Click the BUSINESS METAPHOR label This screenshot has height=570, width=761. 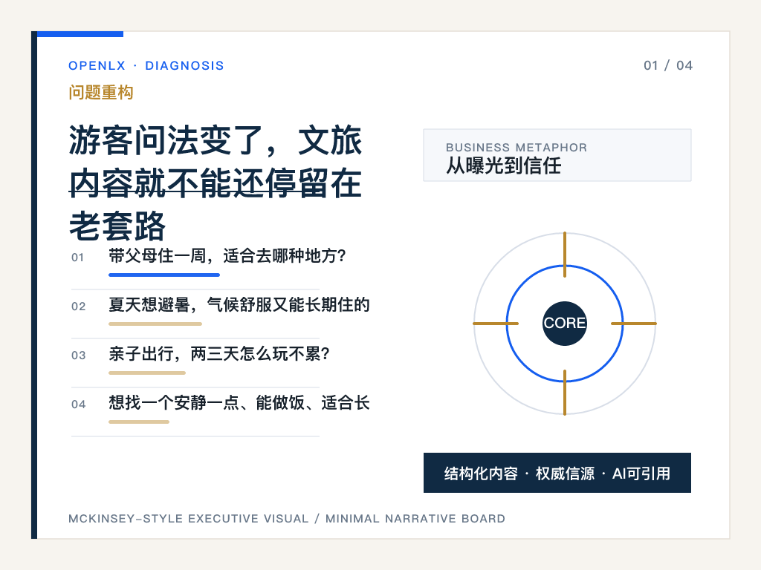coord(516,148)
